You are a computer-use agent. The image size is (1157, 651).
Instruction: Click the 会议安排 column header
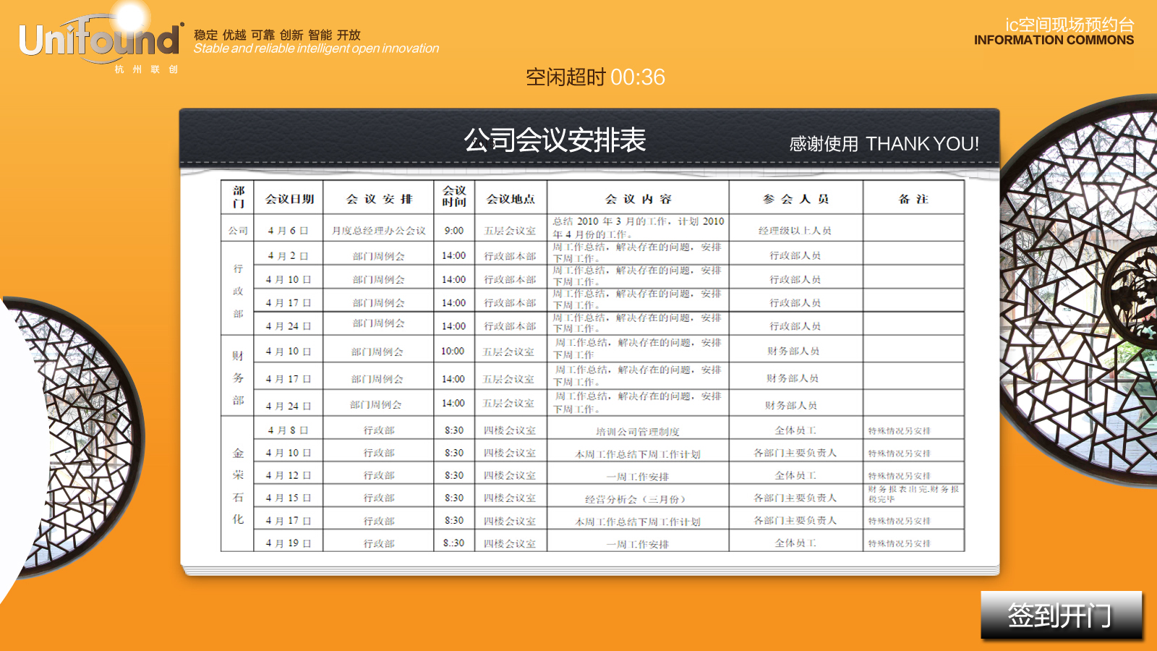click(379, 199)
